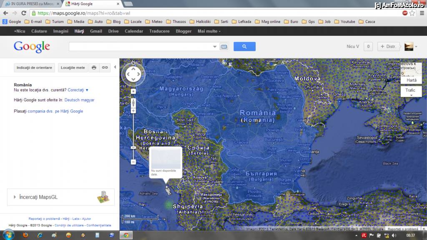The width and height of the screenshot is (427, 240).
Task: Expand the Corectați location dropdown
Action: pyautogui.click(x=78, y=90)
